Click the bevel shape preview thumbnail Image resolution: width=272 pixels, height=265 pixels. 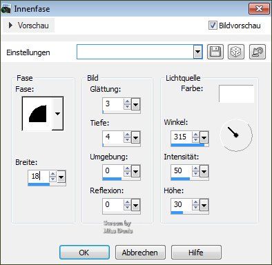(x=37, y=114)
